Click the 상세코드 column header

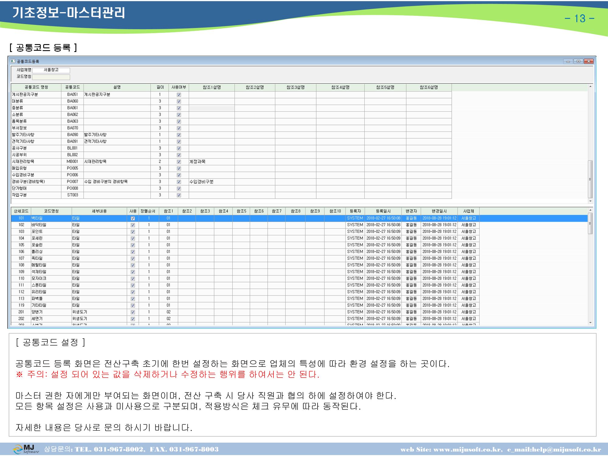[21, 211]
